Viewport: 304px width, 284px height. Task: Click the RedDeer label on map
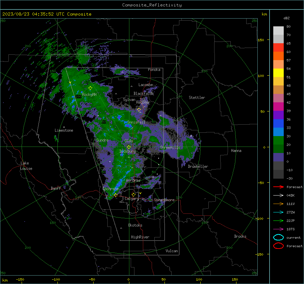pos(143,102)
